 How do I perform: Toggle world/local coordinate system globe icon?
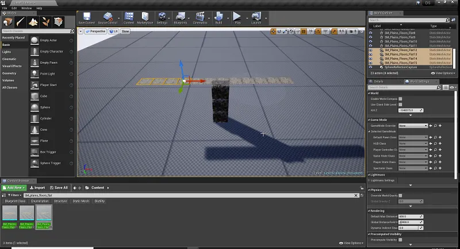pyautogui.click(x=292, y=32)
